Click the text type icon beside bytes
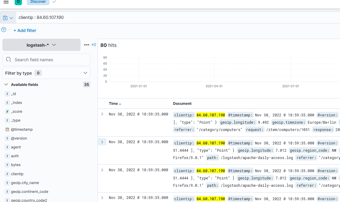 pos(7,165)
